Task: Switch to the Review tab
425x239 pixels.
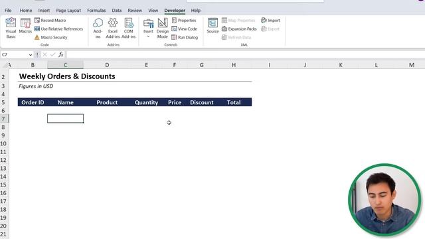Action: [x=135, y=11]
